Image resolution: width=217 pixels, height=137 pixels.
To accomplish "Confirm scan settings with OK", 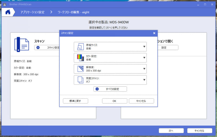I will (114, 101).
